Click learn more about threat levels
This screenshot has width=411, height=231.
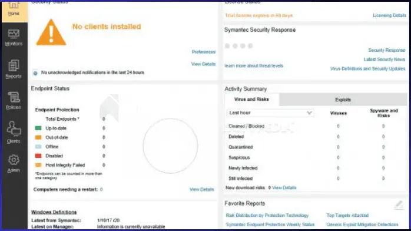tap(254, 66)
